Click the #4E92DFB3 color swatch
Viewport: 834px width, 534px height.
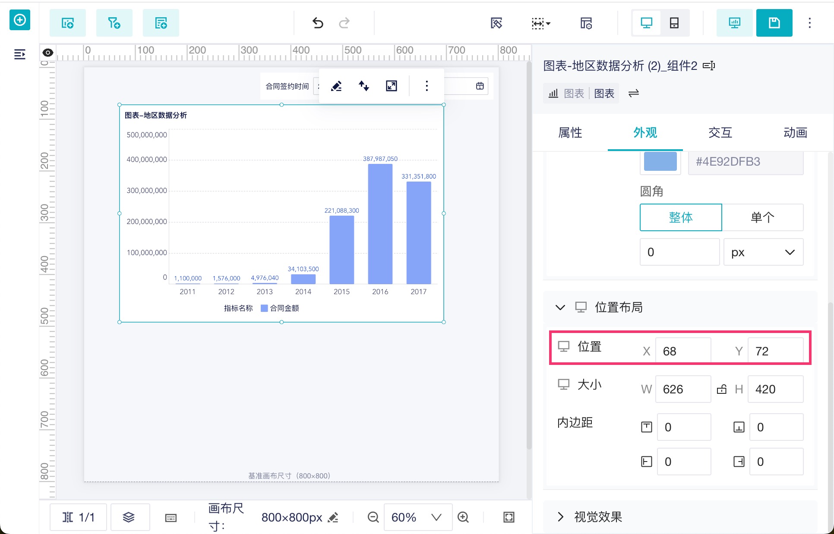660,162
